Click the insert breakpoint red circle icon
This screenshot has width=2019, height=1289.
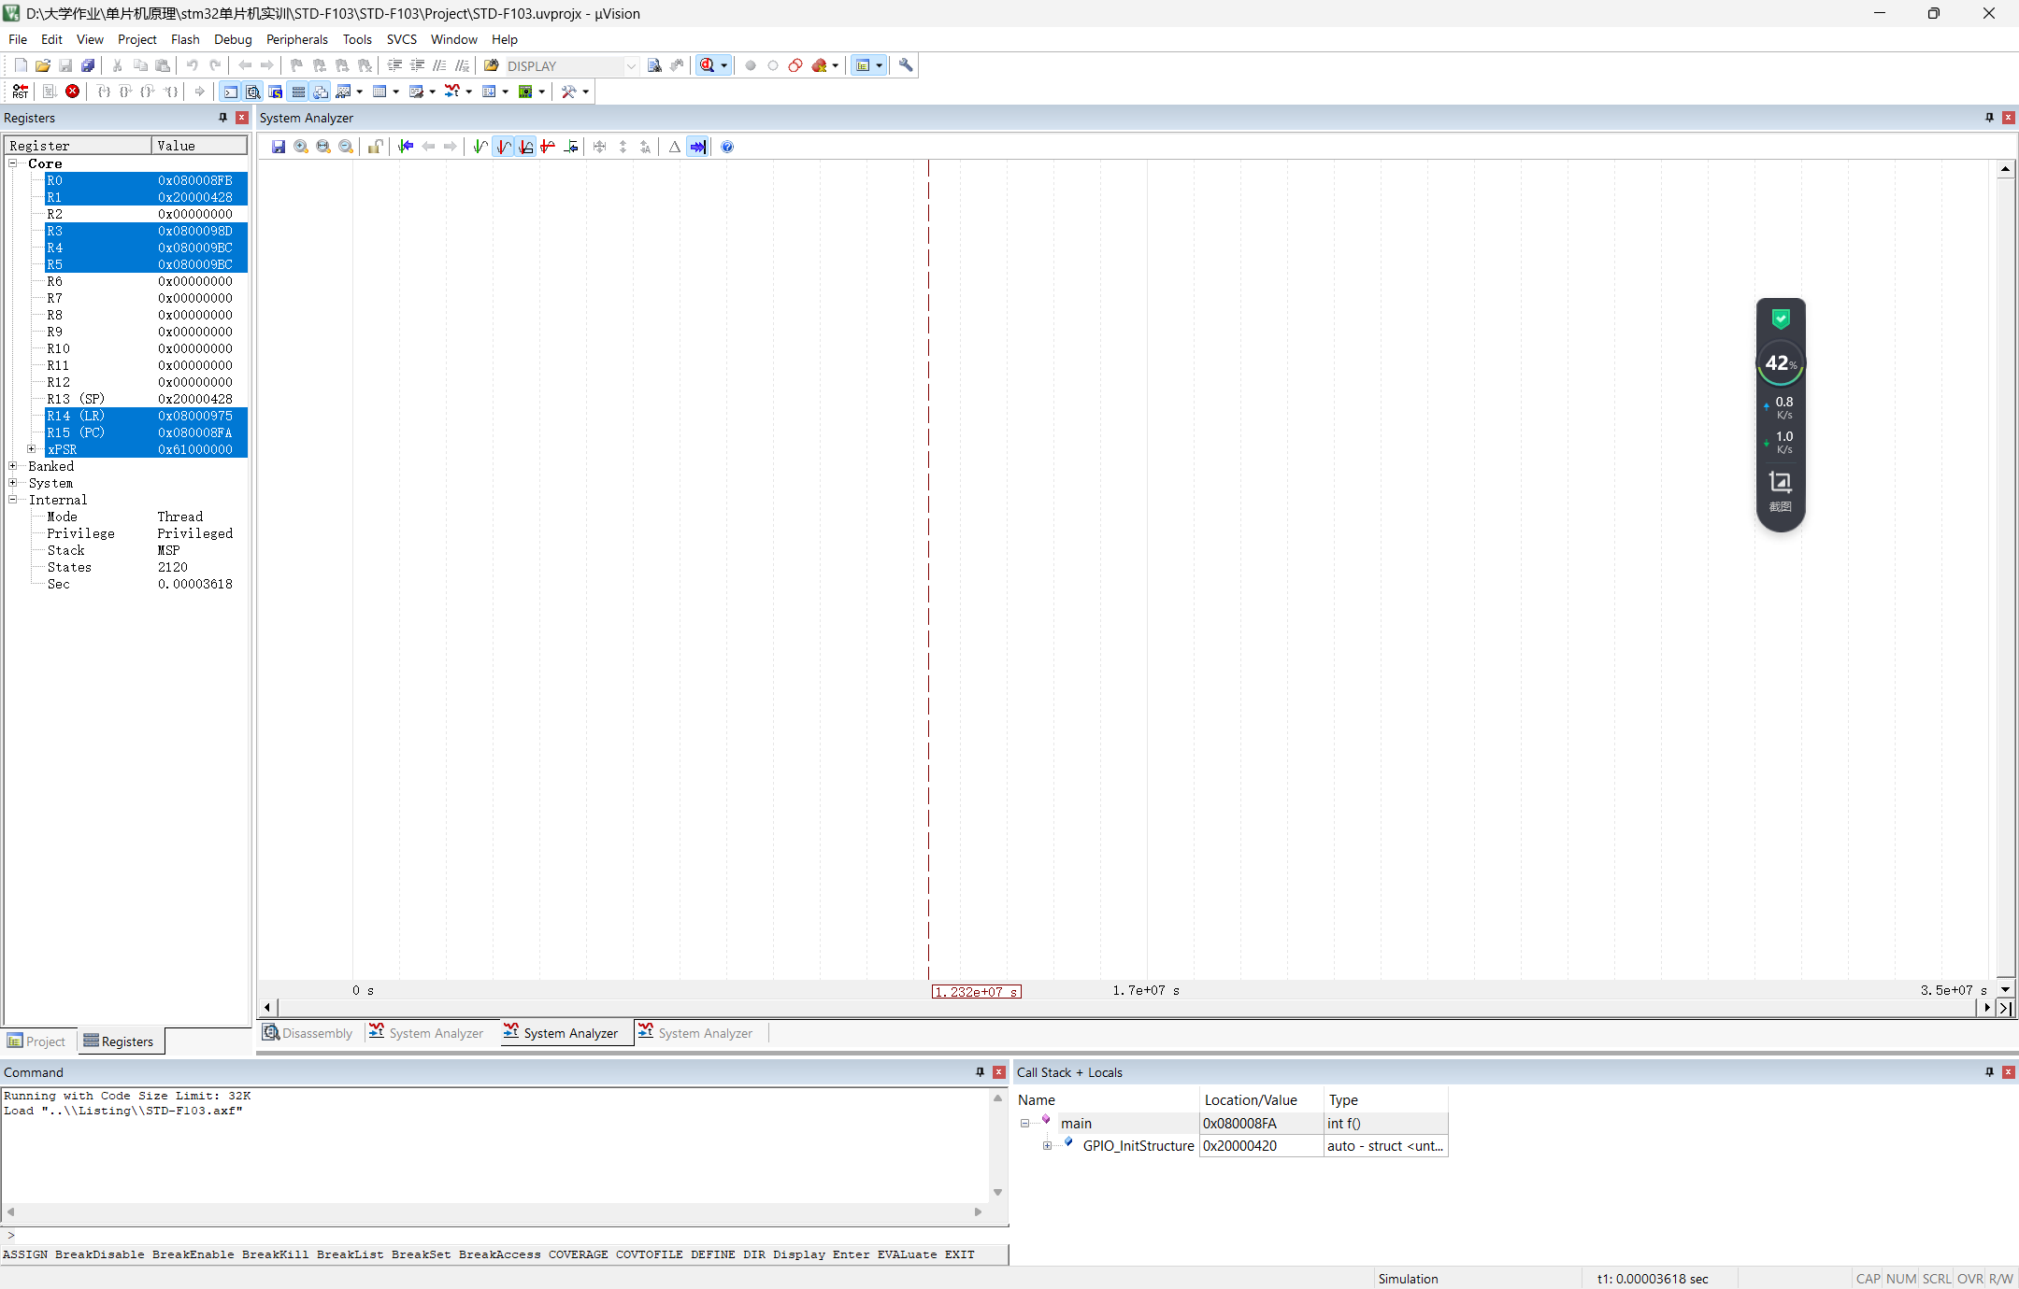[x=751, y=65]
